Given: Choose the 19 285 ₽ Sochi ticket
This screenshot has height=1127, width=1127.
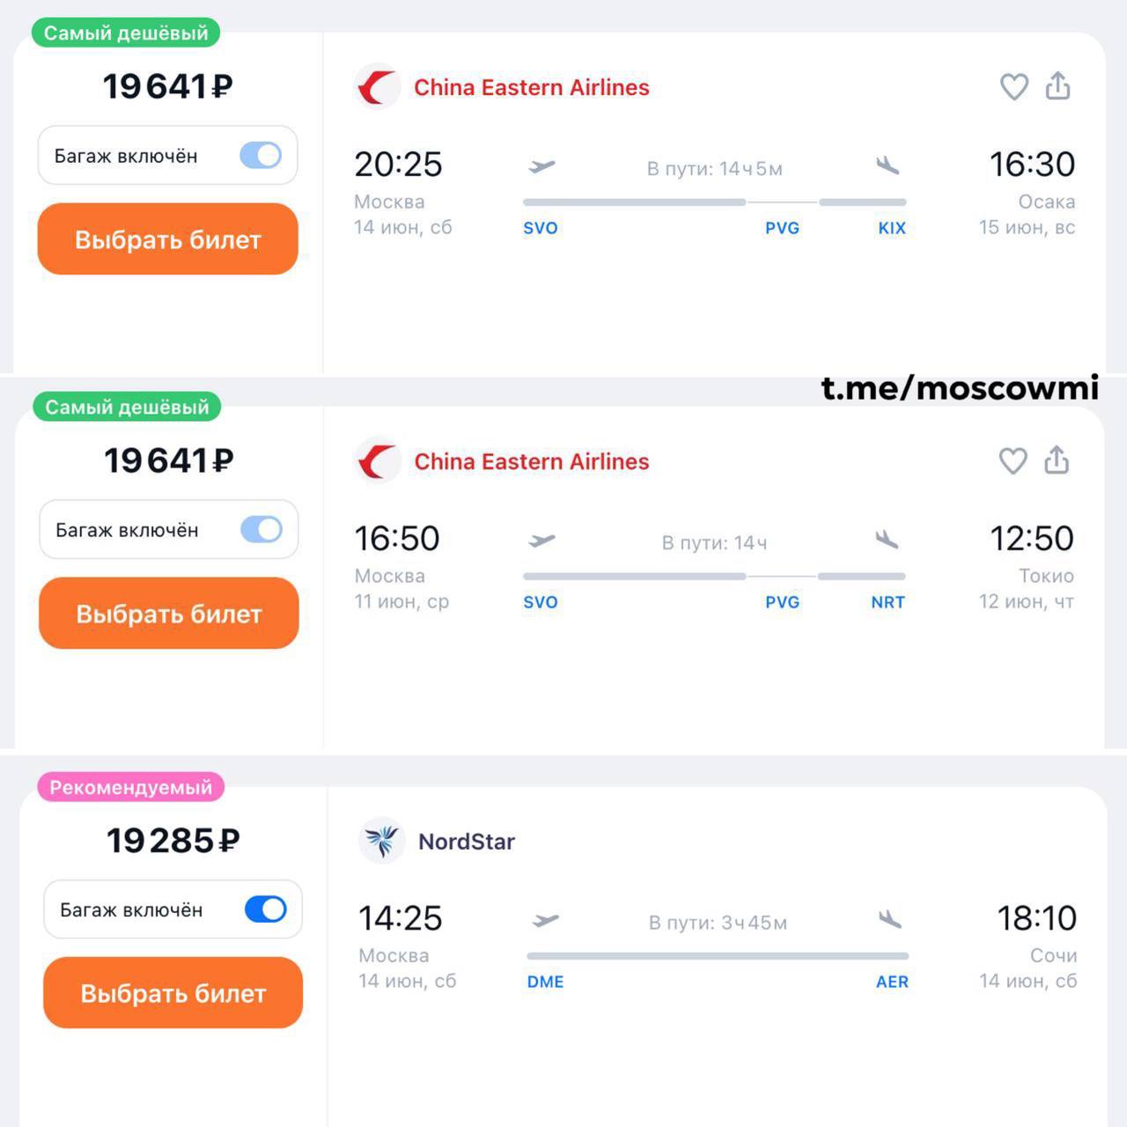Looking at the screenshot, I should point(173,993).
